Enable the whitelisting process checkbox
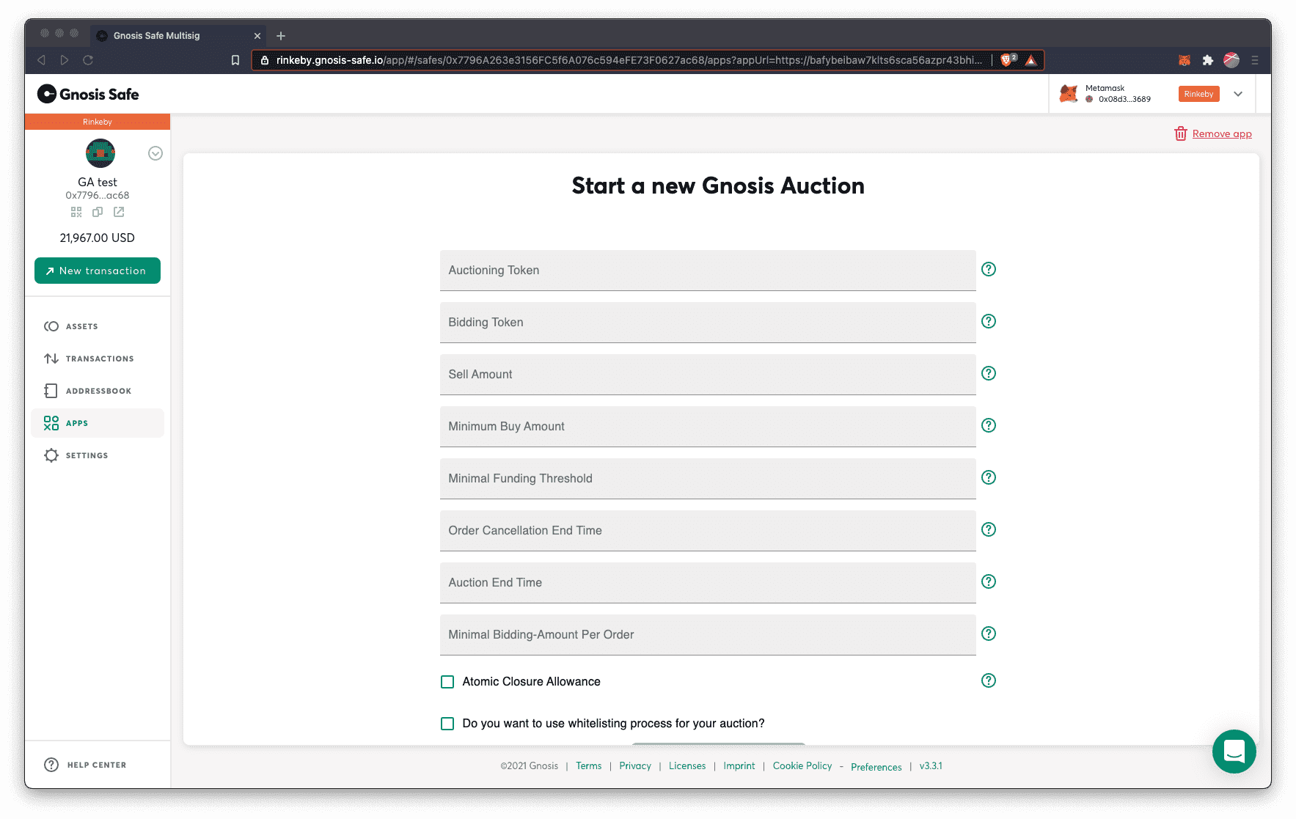The image size is (1296, 819). coord(447,724)
